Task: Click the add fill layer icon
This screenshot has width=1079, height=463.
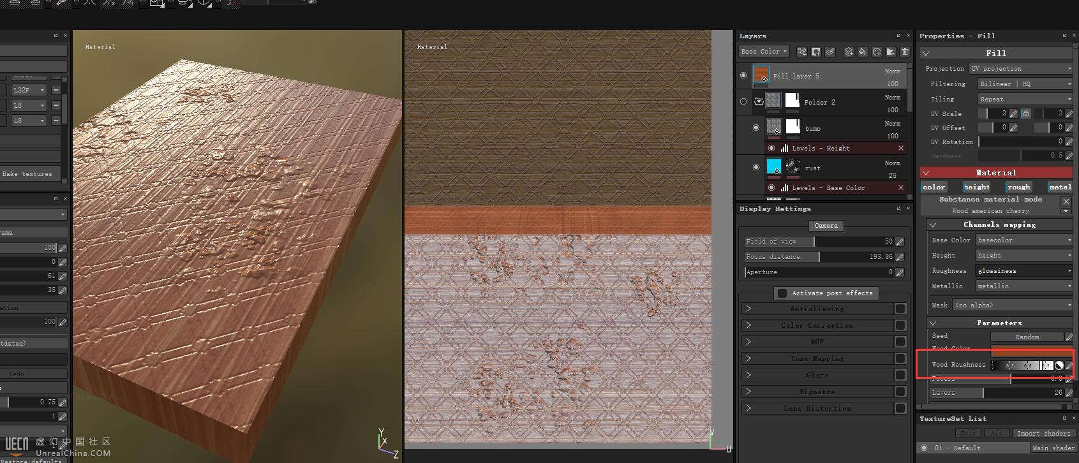Action: click(x=862, y=52)
